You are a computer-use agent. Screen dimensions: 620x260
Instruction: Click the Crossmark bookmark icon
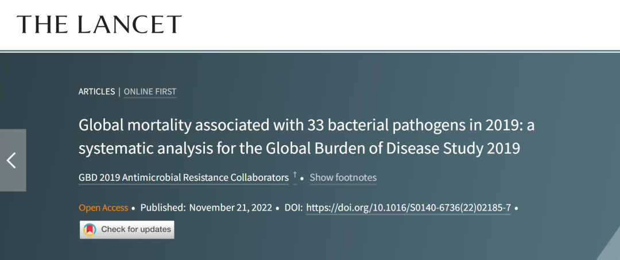[90, 230]
